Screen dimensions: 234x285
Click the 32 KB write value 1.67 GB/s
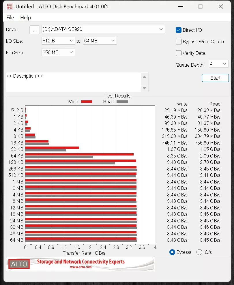click(177, 149)
